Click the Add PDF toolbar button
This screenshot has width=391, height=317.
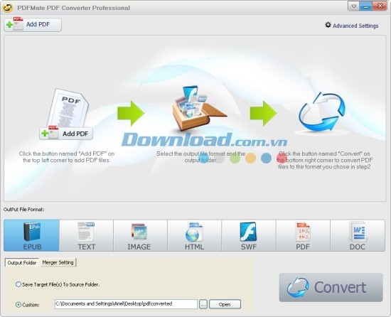coord(33,25)
